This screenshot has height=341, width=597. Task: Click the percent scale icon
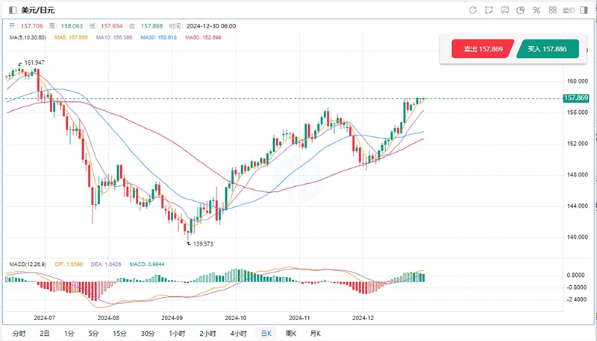537,10
